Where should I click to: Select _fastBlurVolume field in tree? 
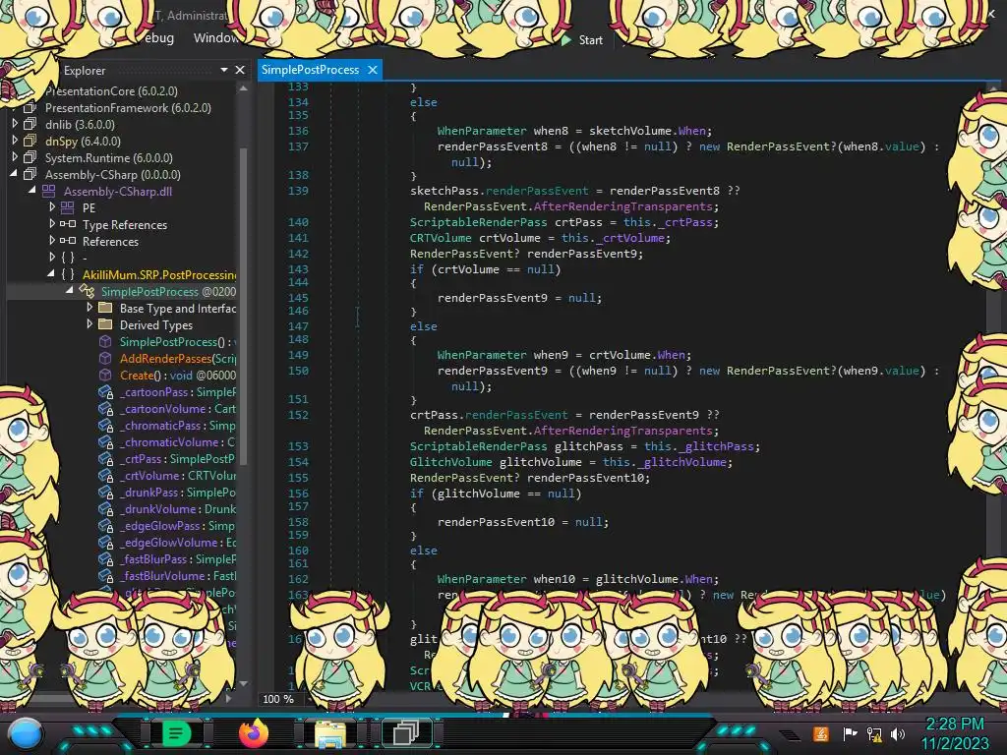178,576
